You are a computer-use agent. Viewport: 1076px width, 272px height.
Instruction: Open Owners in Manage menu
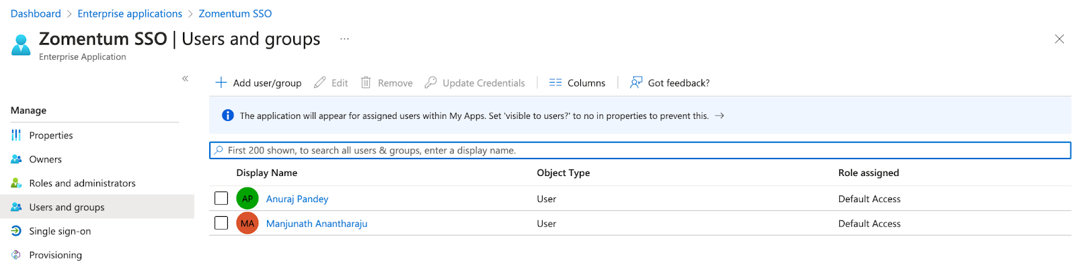pos(45,159)
